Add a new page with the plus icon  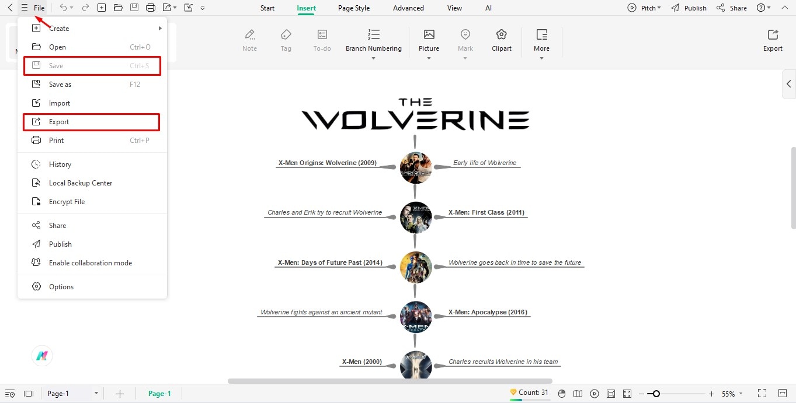pos(120,394)
